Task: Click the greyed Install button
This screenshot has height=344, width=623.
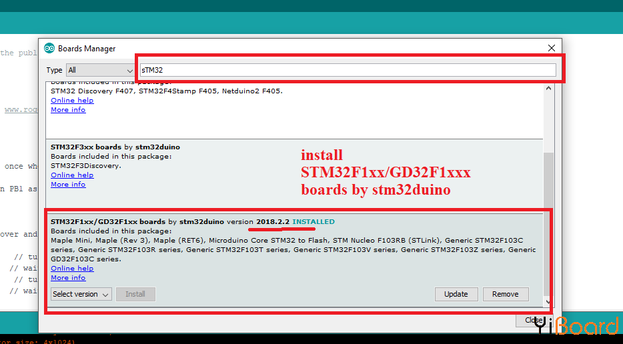Action: coord(135,295)
